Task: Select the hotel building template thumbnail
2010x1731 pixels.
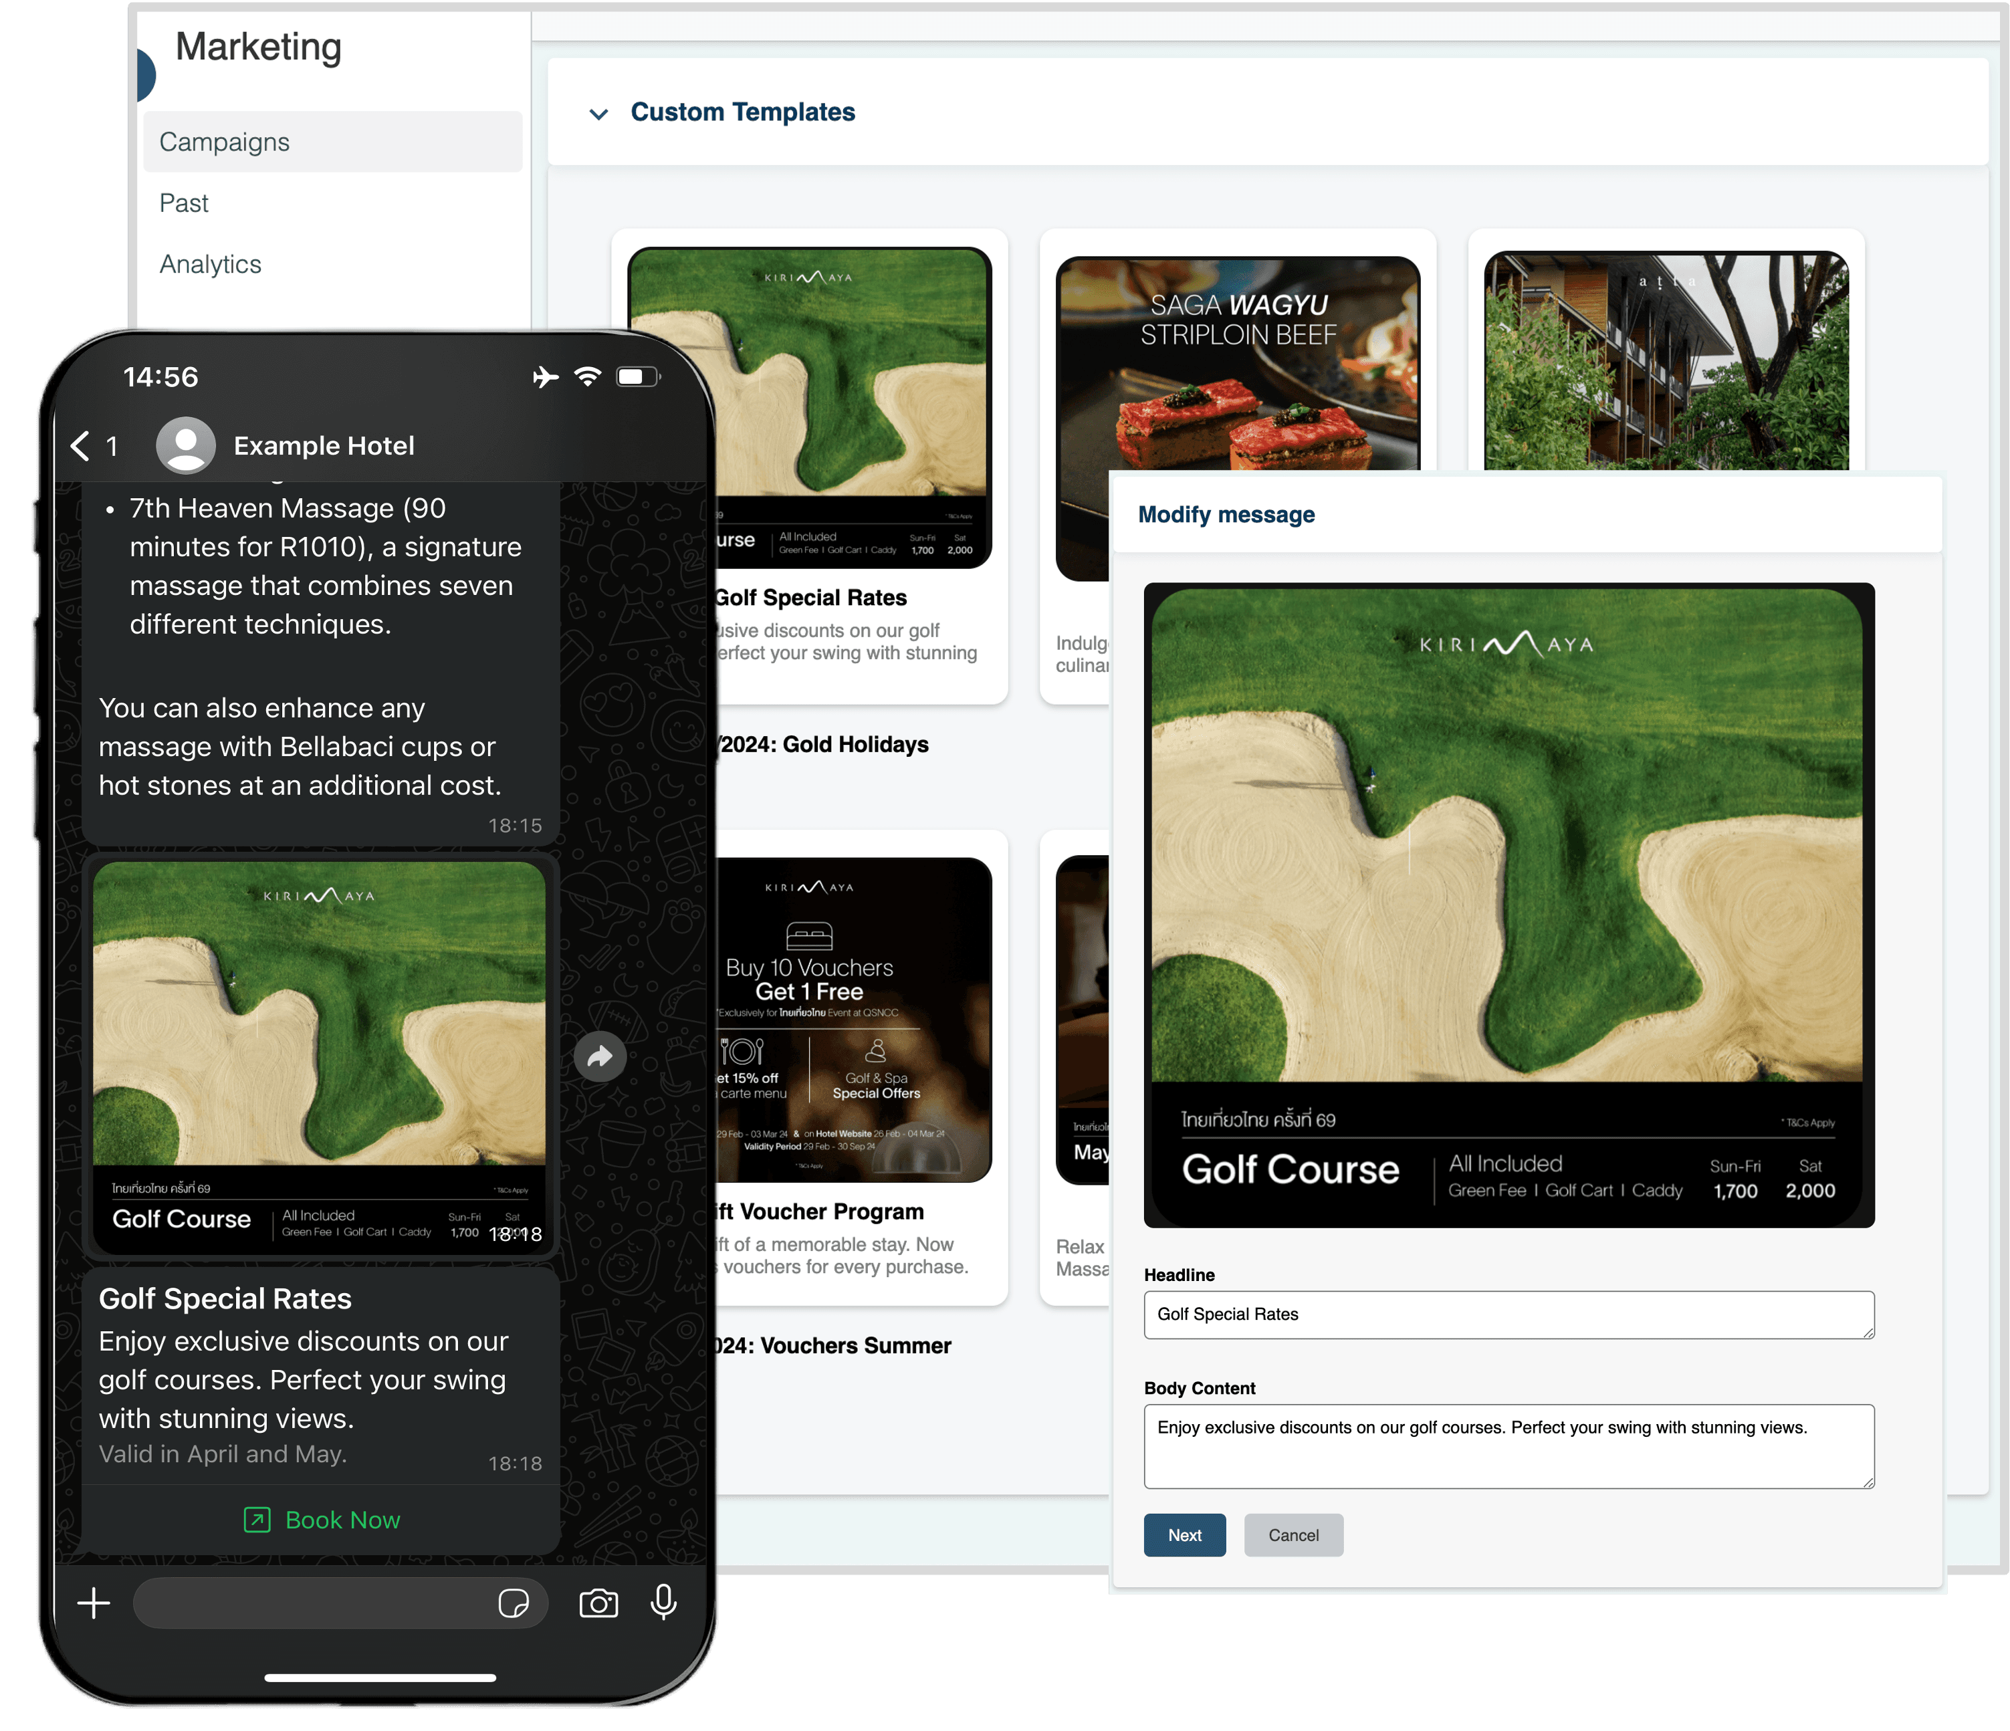Action: pos(1666,362)
